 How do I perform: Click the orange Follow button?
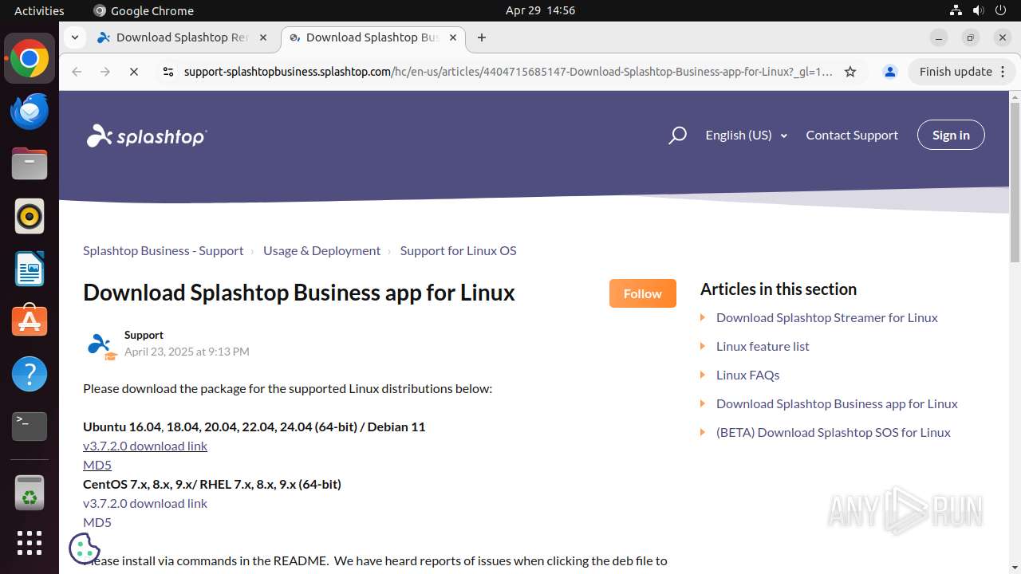coord(643,293)
